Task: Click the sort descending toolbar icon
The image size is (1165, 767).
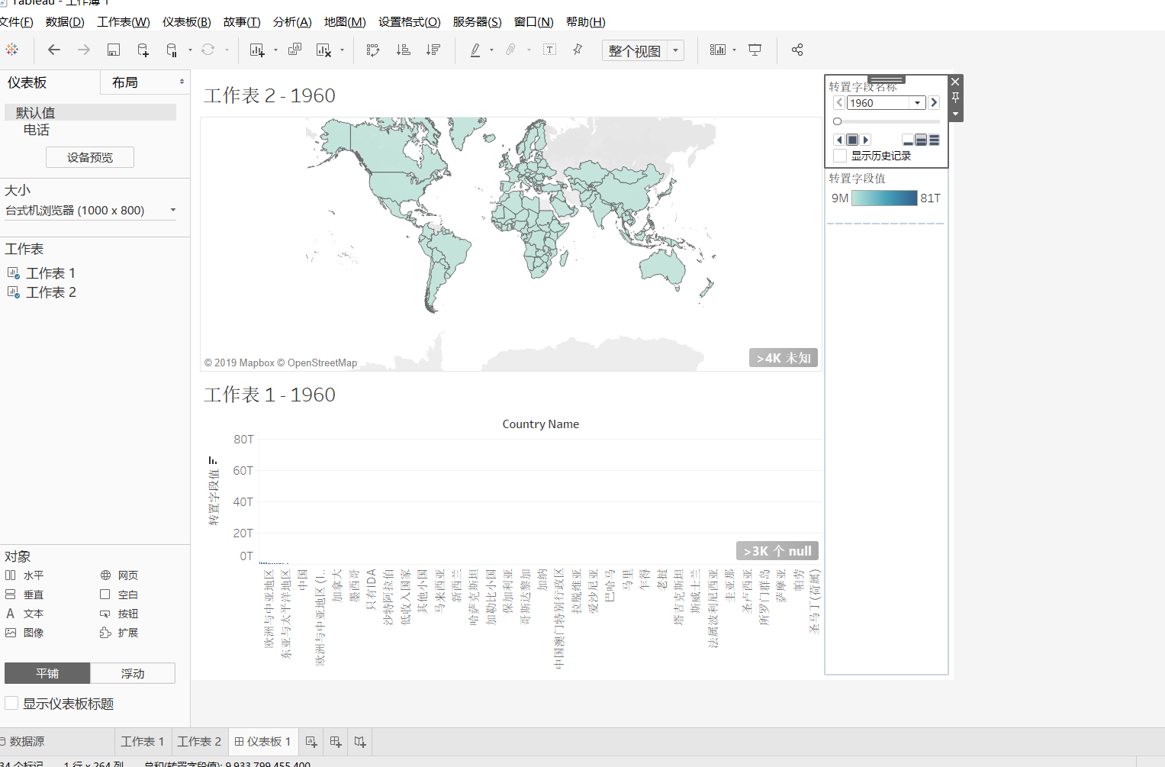Action: click(x=433, y=50)
